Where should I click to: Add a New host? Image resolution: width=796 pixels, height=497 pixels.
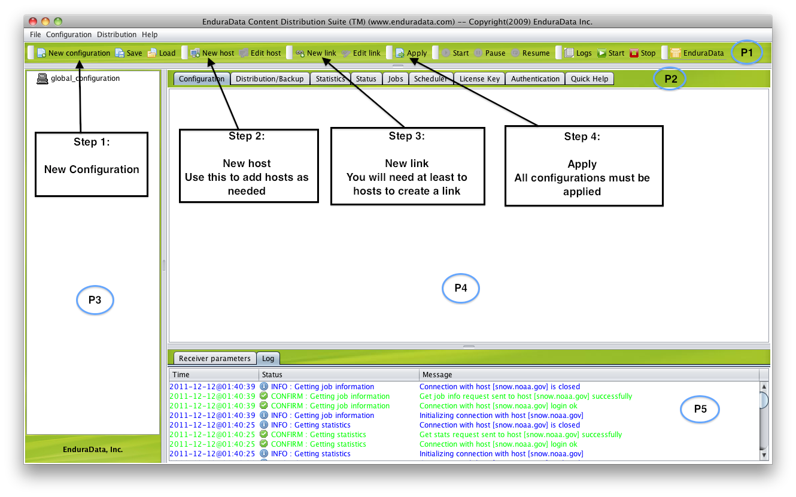[212, 53]
